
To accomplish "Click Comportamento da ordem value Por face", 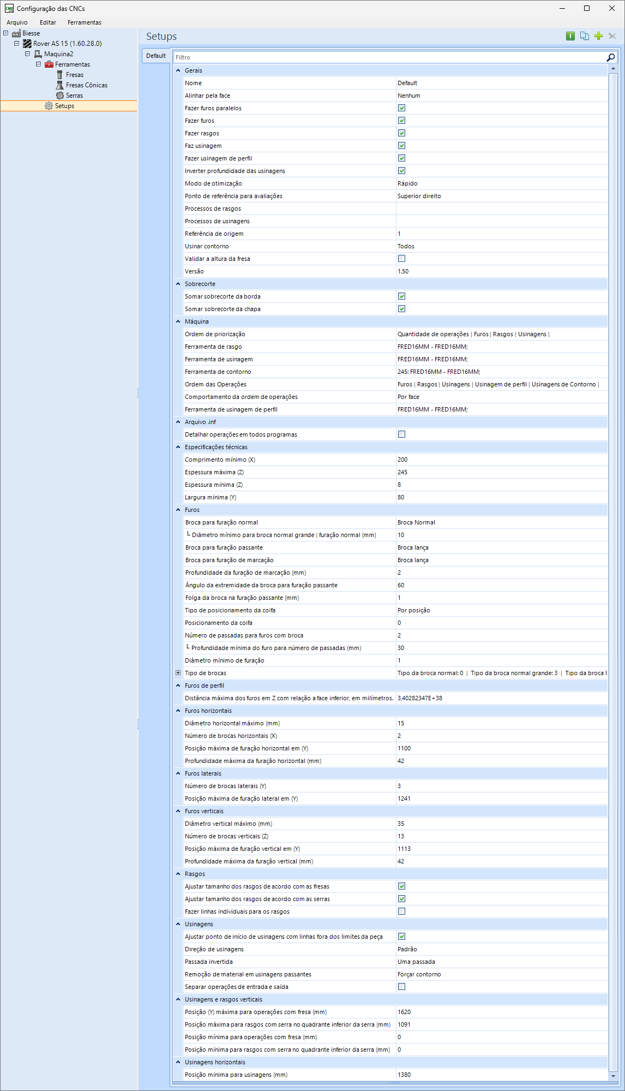I will (x=408, y=397).
